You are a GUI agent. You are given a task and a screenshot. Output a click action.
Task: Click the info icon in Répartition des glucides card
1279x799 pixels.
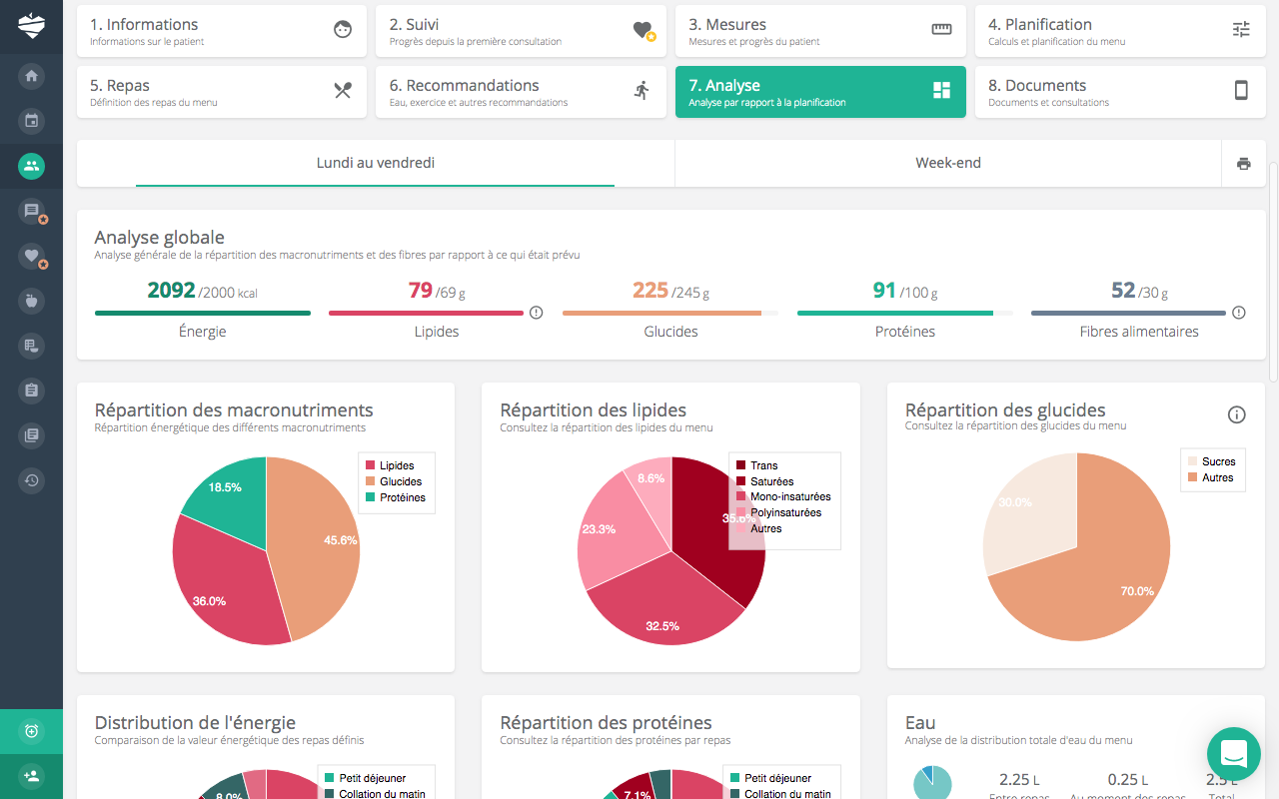click(1236, 414)
